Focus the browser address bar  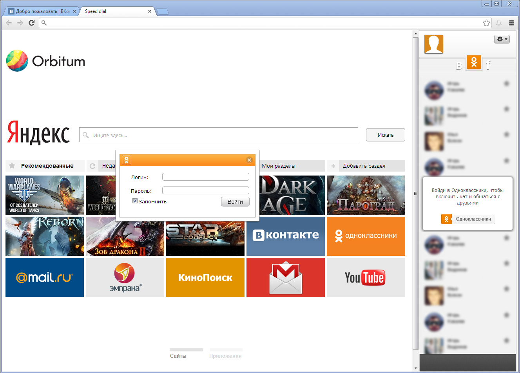(x=265, y=23)
